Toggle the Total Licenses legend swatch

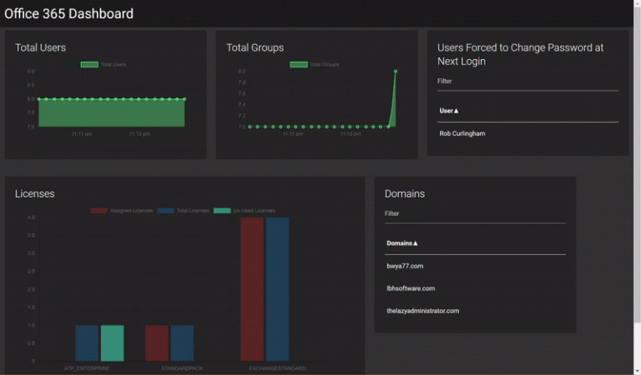(x=165, y=211)
